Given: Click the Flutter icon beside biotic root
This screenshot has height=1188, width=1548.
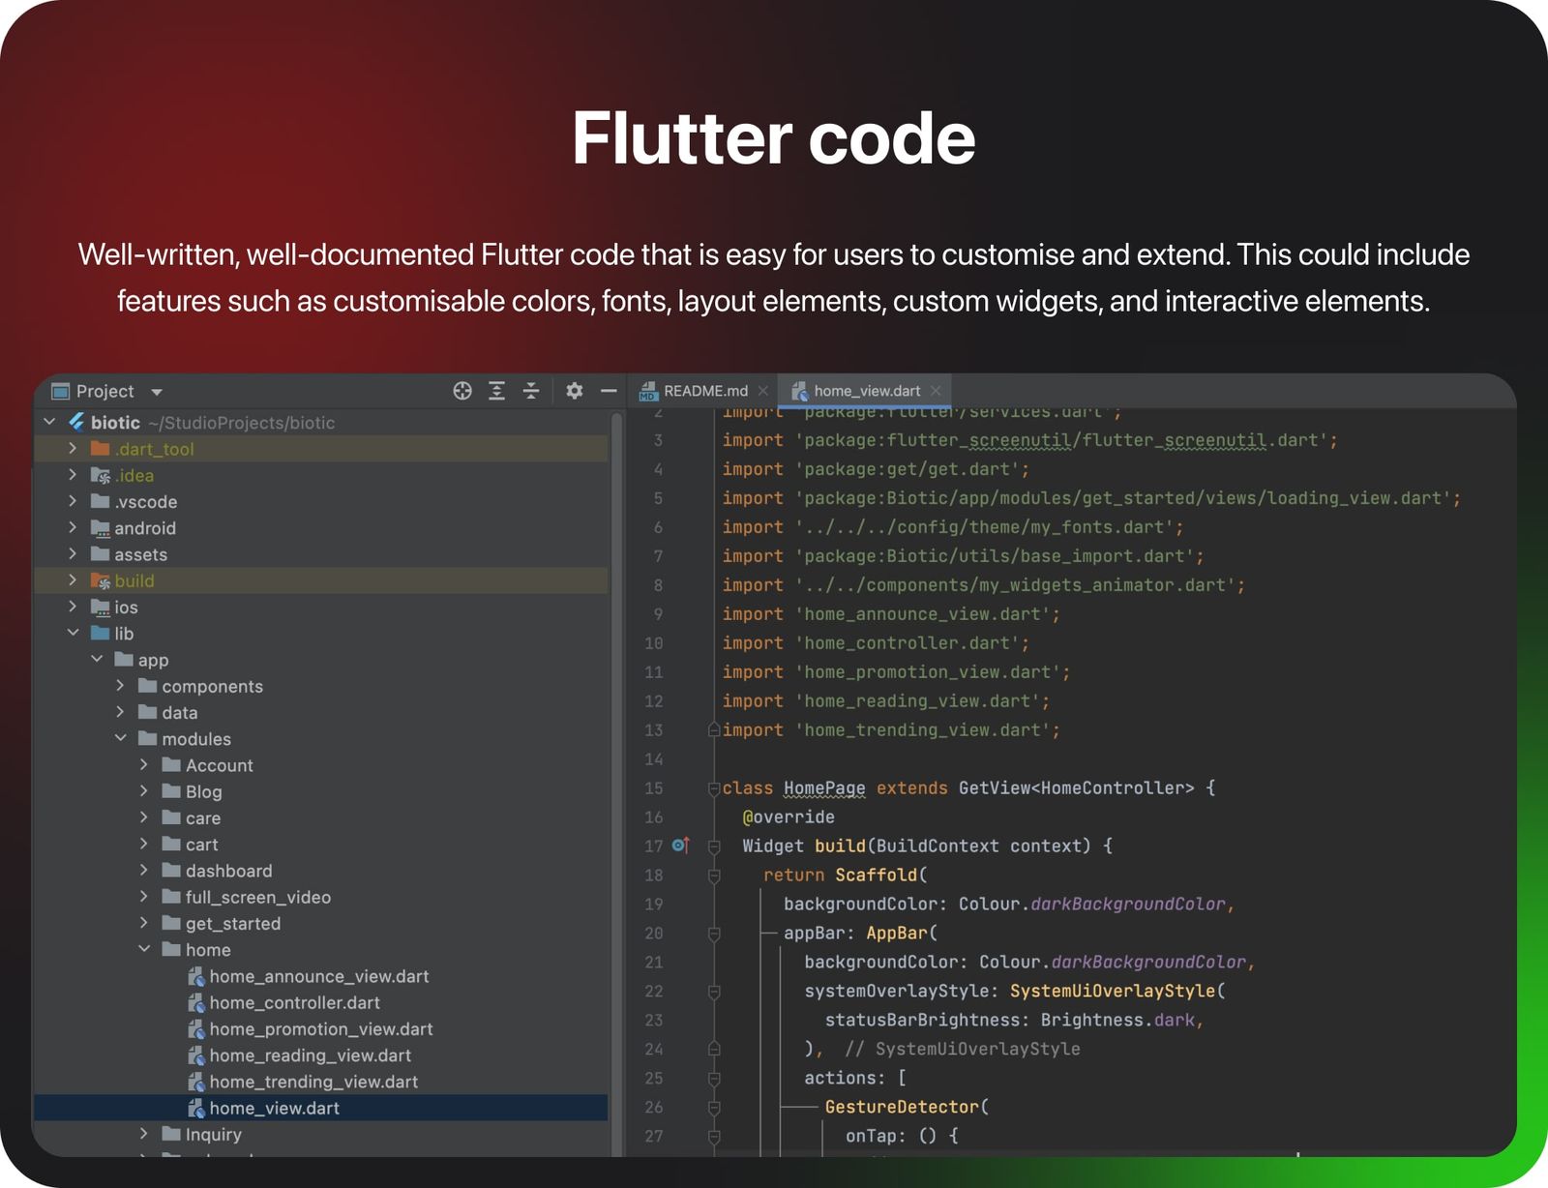Looking at the screenshot, I should 76,423.
